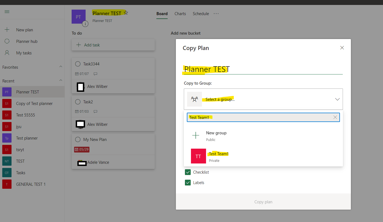
Task: Open Test 55555 plan from Recent
Action: point(32,115)
